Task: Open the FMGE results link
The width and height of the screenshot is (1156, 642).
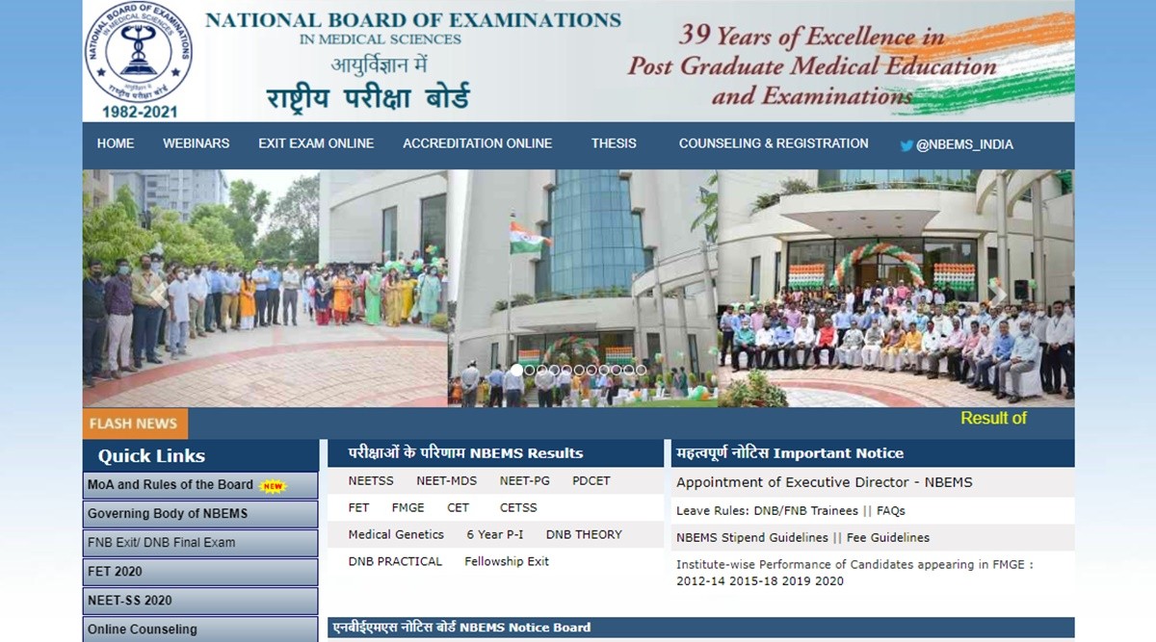Action: (x=407, y=508)
